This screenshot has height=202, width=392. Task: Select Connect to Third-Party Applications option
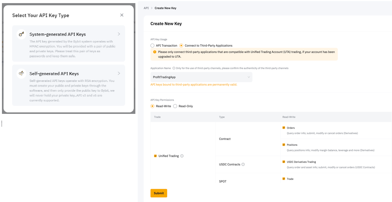pyautogui.click(x=181, y=46)
